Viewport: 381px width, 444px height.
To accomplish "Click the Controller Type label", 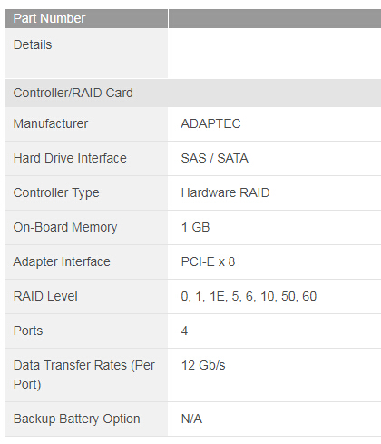I will point(56,192).
